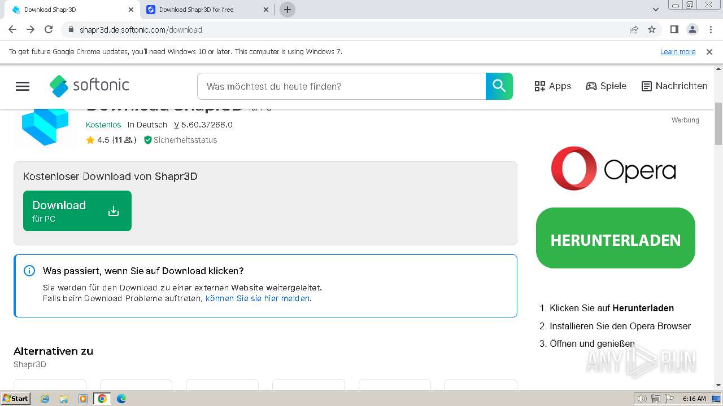Click the volume speaker tray icon
This screenshot has height=406, width=723.
point(642,399)
